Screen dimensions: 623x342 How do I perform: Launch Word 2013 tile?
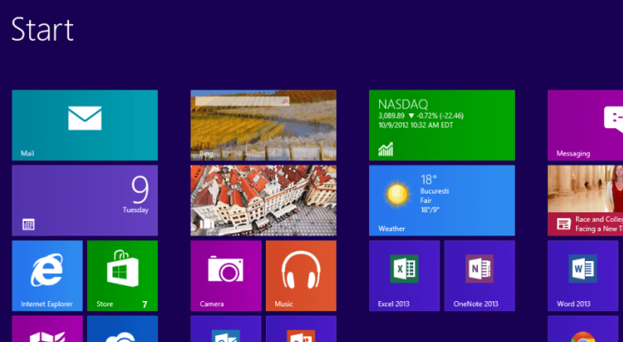tap(583, 275)
